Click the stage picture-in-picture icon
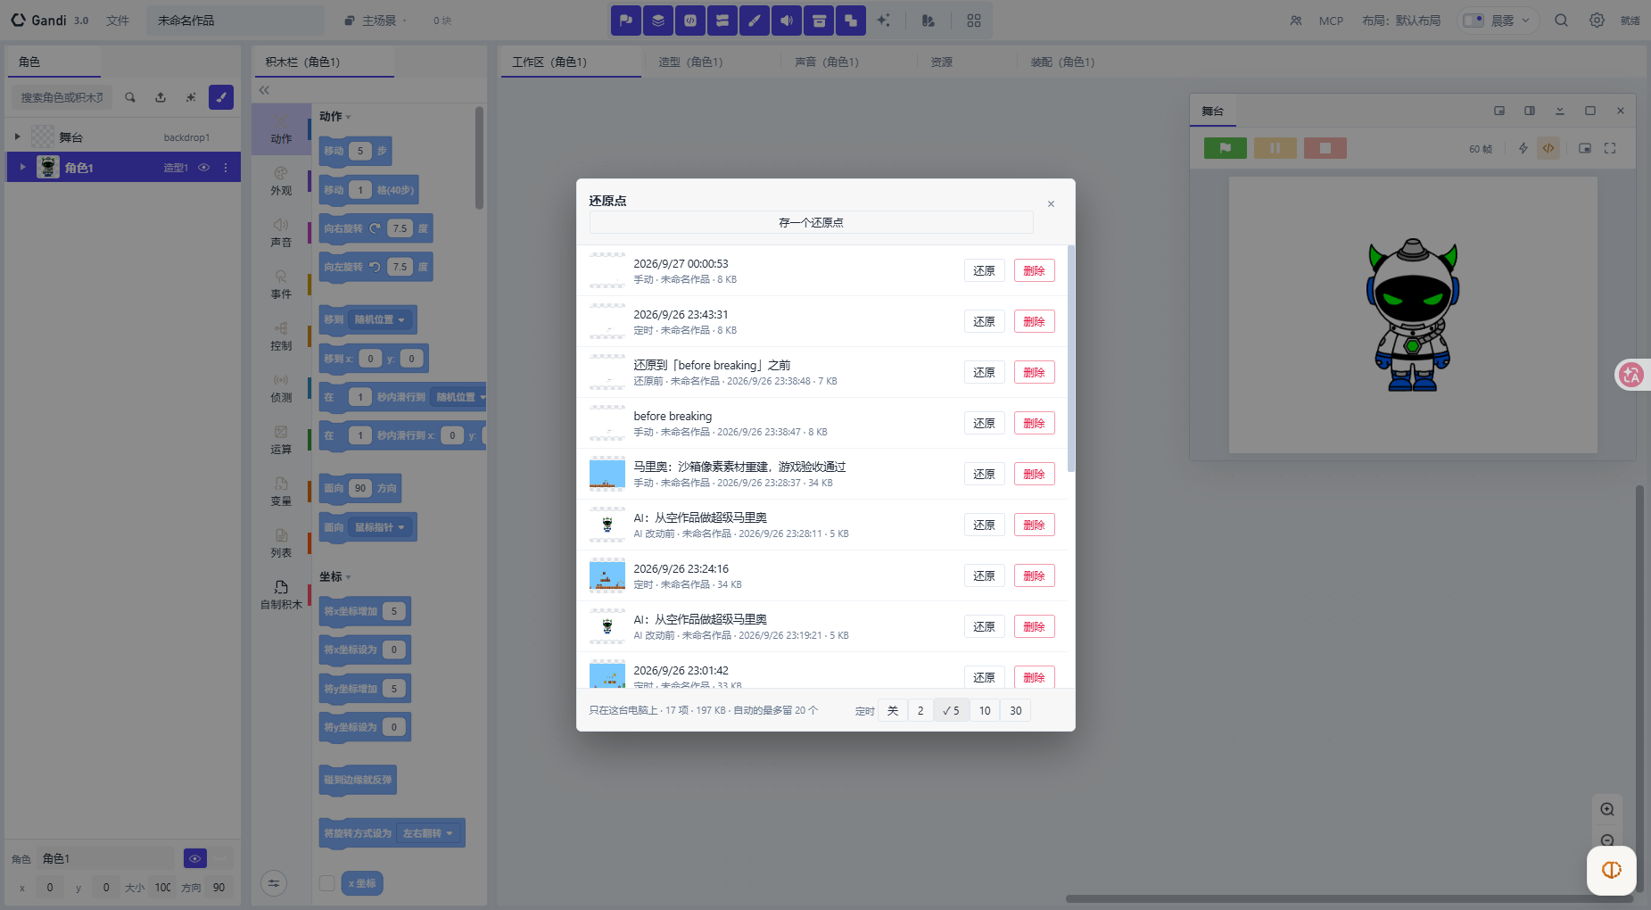Image resolution: width=1651 pixels, height=910 pixels. click(1585, 148)
